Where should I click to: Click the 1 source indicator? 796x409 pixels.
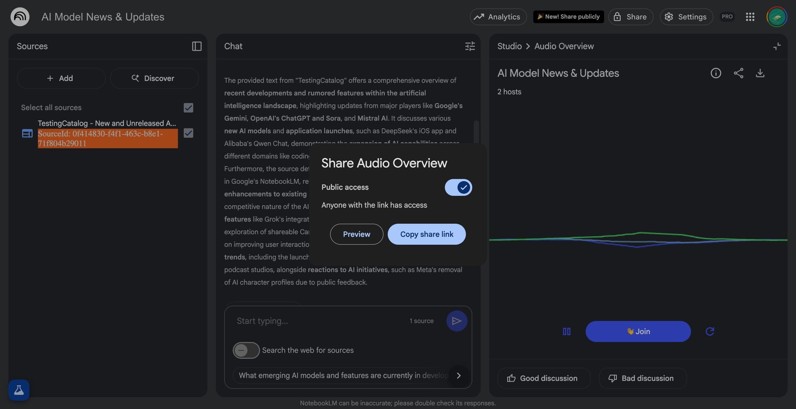pyautogui.click(x=421, y=321)
